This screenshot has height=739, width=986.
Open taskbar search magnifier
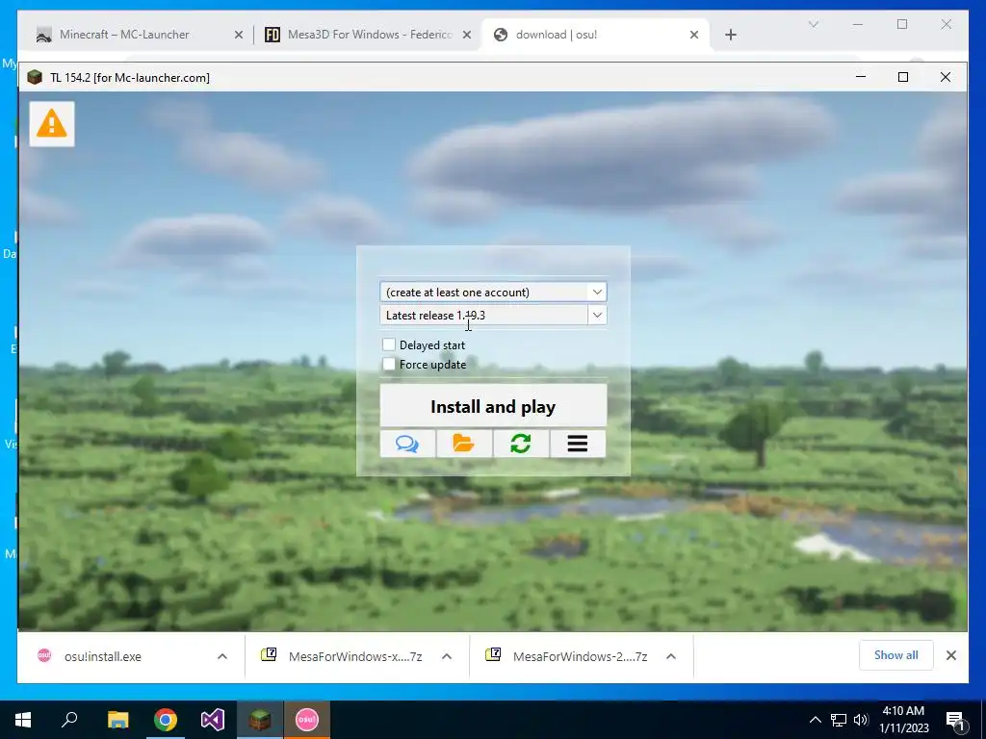point(69,720)
